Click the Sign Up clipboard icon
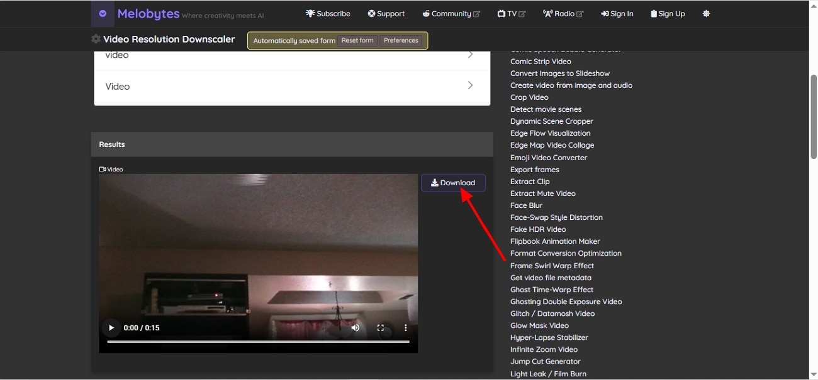Image resolution: width=818 pixels, height=380 pixels. (x=654, y=13)
